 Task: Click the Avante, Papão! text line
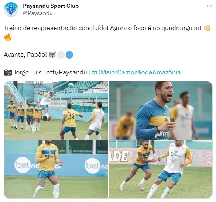point(25,55)
